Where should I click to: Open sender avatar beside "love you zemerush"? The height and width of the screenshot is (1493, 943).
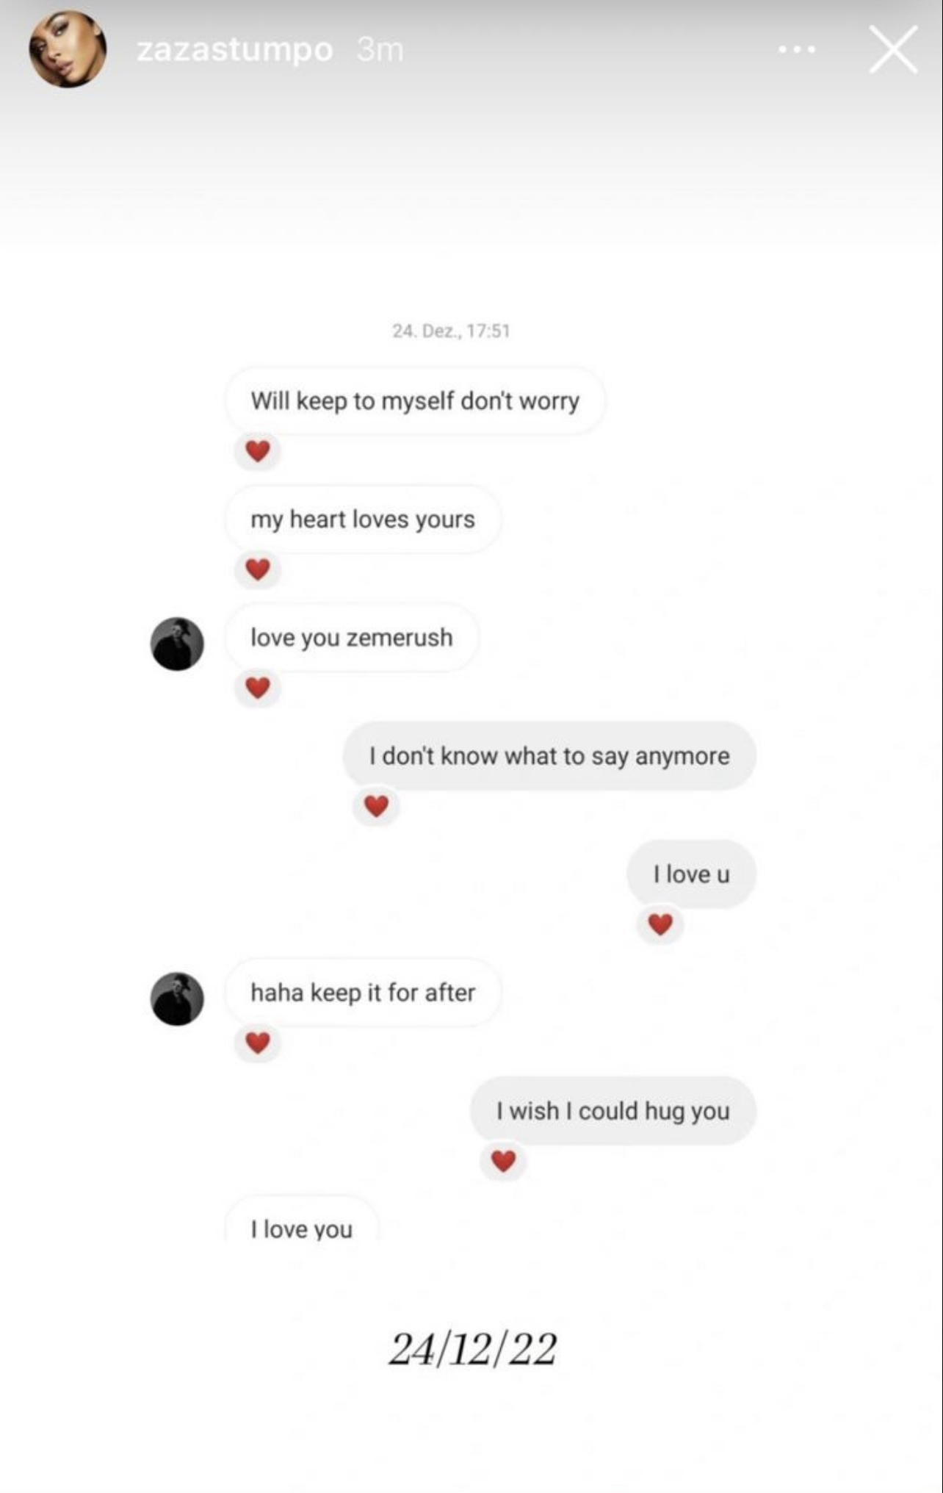coord(177,644)
